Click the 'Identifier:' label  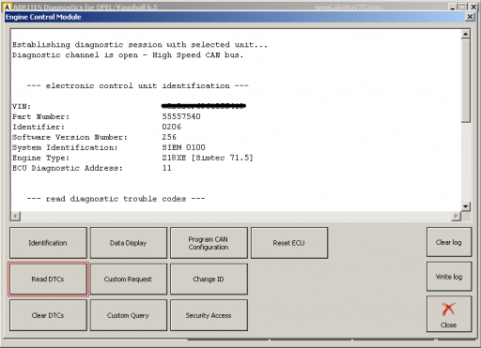pyautogui.click(x=39, y=128)
